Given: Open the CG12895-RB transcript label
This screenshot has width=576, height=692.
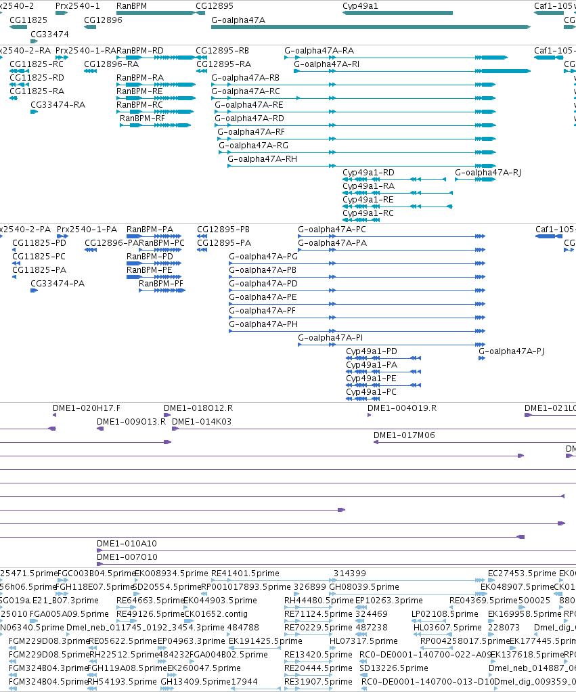Looking at the screenshot, I should coord(222,50).
